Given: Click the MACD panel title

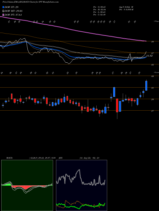Looking at the screenshot, I should 9,158.
